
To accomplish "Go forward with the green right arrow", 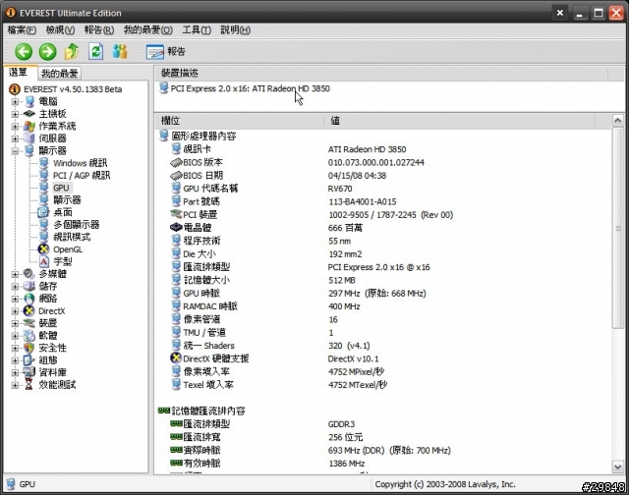I will pyautogui.click(x=48, y=51).
